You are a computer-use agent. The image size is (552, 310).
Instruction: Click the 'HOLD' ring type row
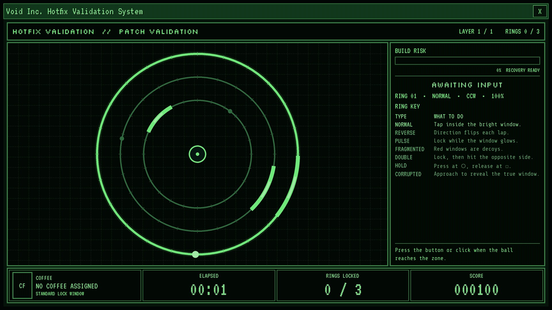tap(467, 166)
